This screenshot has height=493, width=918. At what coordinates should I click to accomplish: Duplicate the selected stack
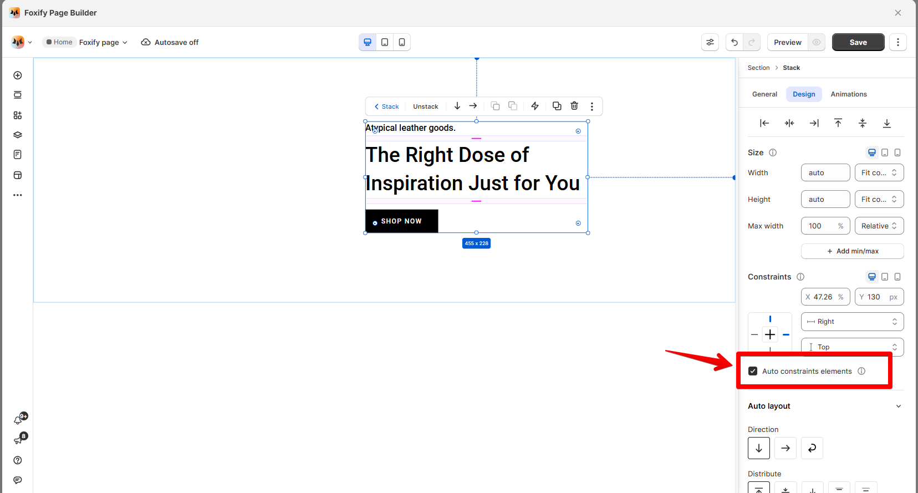pyautogui.click(x=557, y=106)
